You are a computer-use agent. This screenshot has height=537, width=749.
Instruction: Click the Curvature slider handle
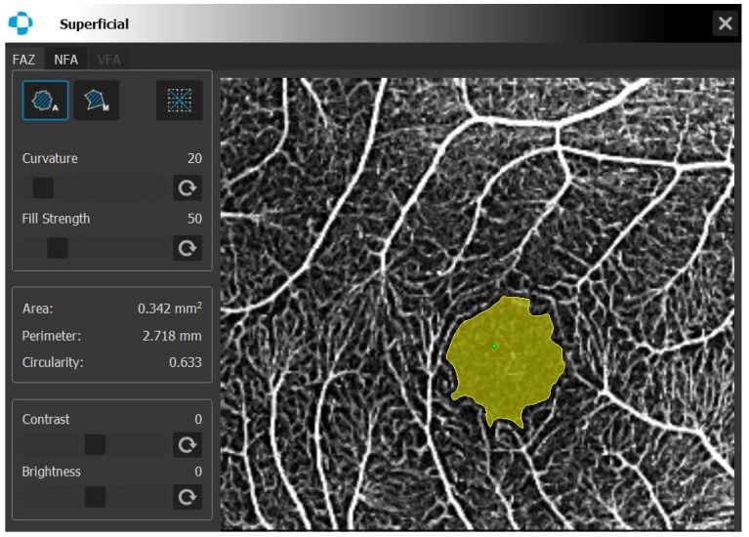[x=43, y=187]
